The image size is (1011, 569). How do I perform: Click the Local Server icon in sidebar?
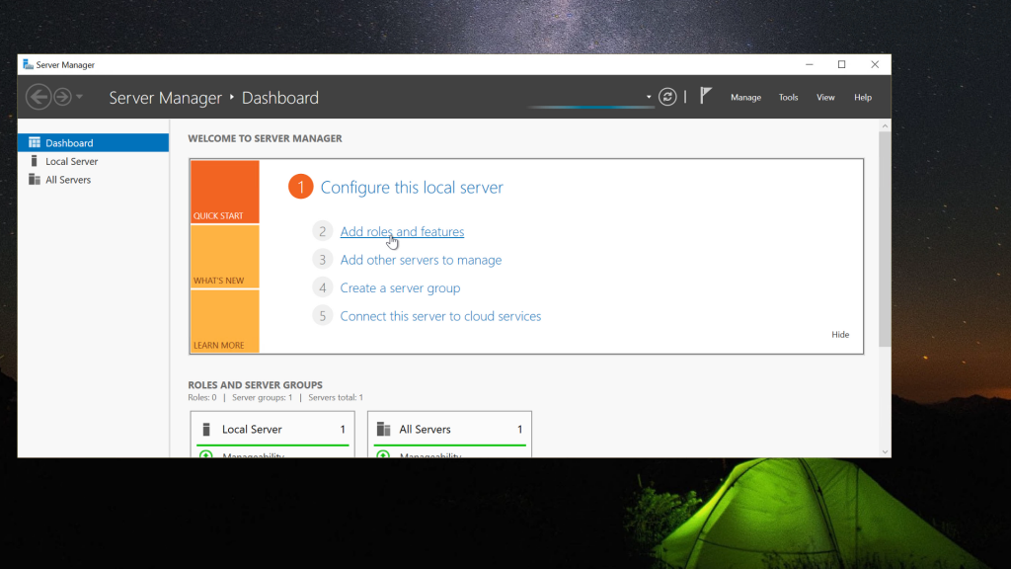(35, 161)
